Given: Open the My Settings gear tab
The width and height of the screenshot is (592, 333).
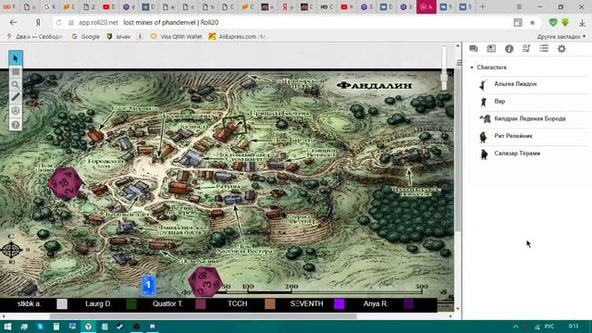Looking at the screenshot, I should tap(561, 49).
